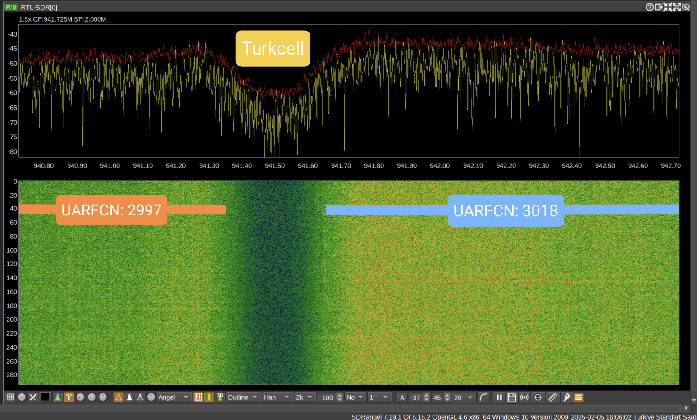The width and height of the screenshot is (697, 420).
Task: Click the RTL-SDR[0] title text
Action: [x=39, y=7]
